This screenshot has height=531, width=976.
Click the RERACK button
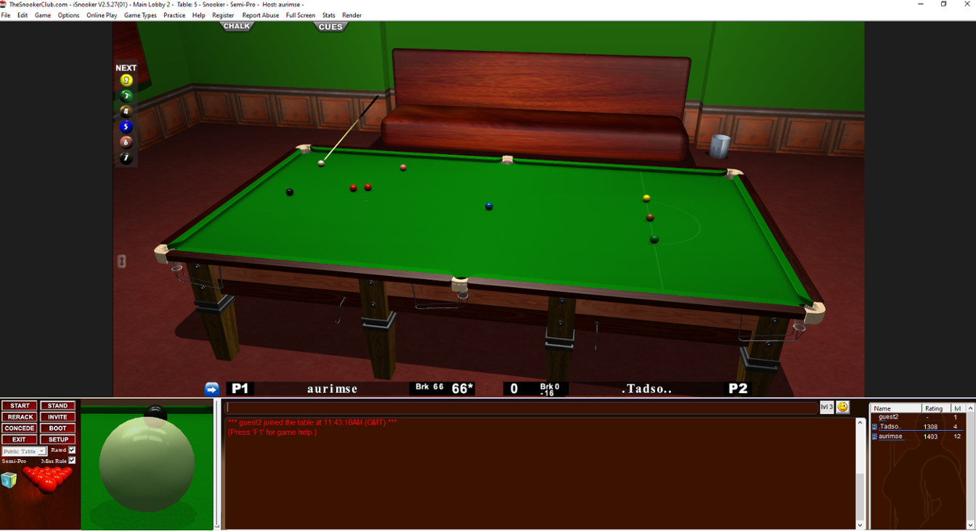click(x=19, y=416)
